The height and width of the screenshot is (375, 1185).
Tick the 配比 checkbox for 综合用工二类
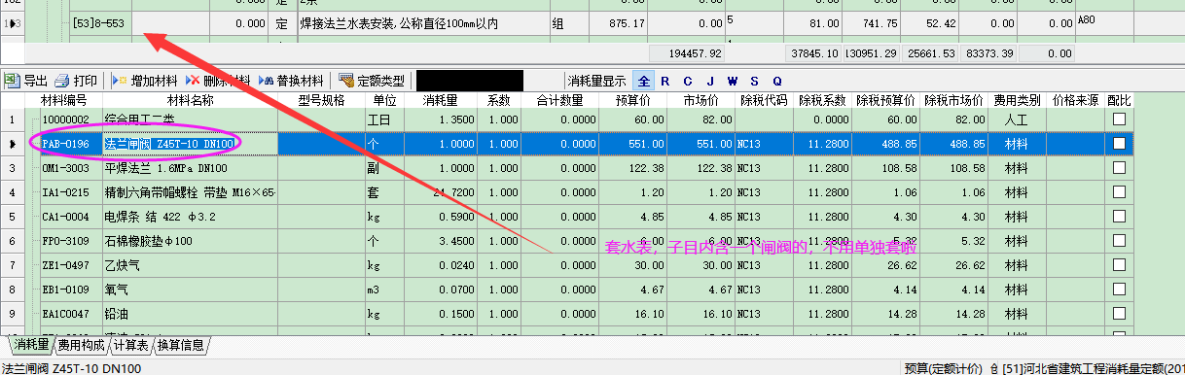click(1119, 119)
